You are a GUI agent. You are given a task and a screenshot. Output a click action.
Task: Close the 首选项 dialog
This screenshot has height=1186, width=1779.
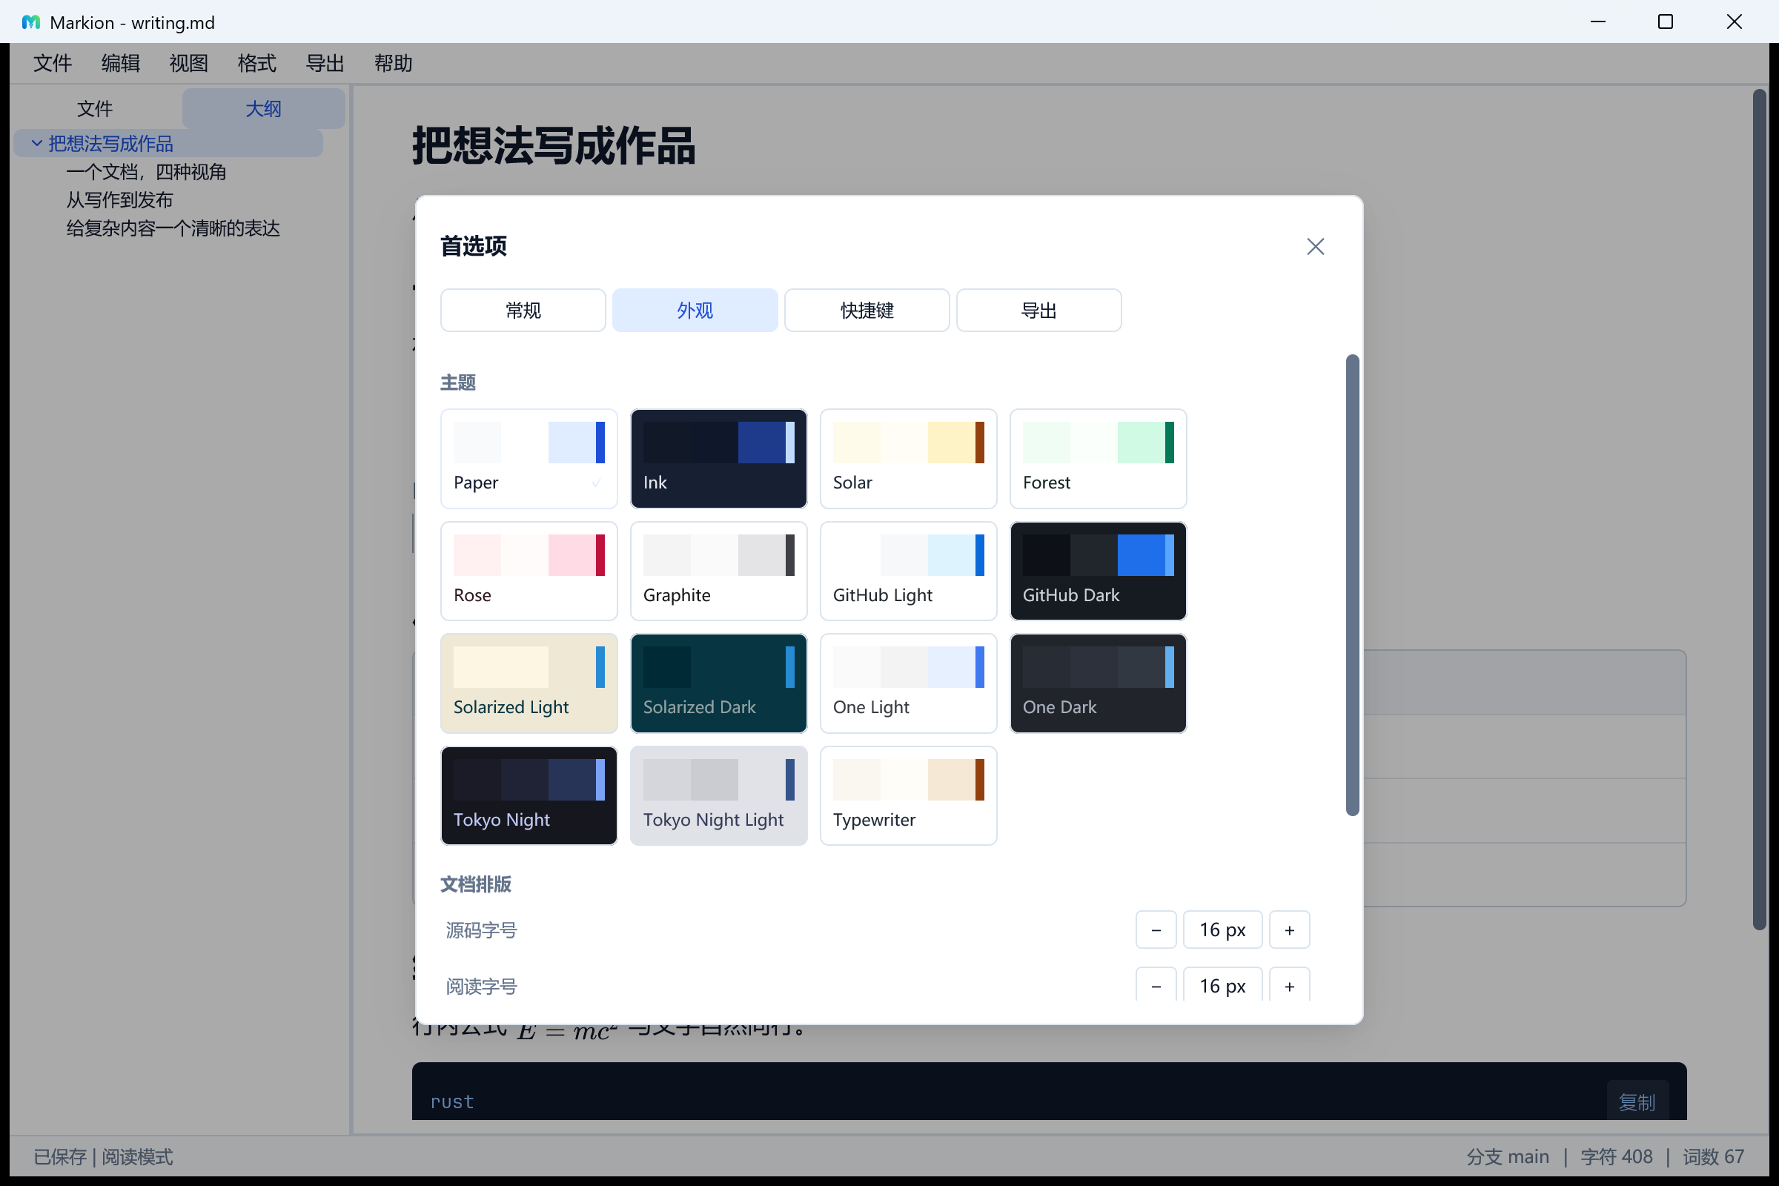(x=1315, y=247)
